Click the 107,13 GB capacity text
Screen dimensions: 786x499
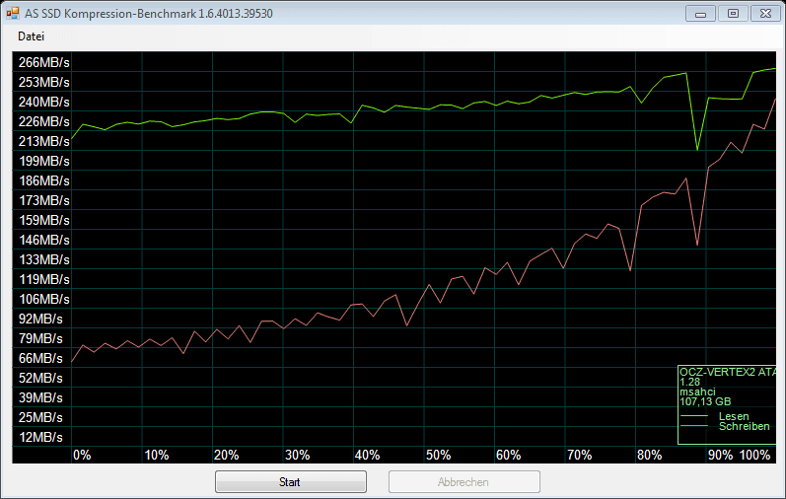[705, 401]
